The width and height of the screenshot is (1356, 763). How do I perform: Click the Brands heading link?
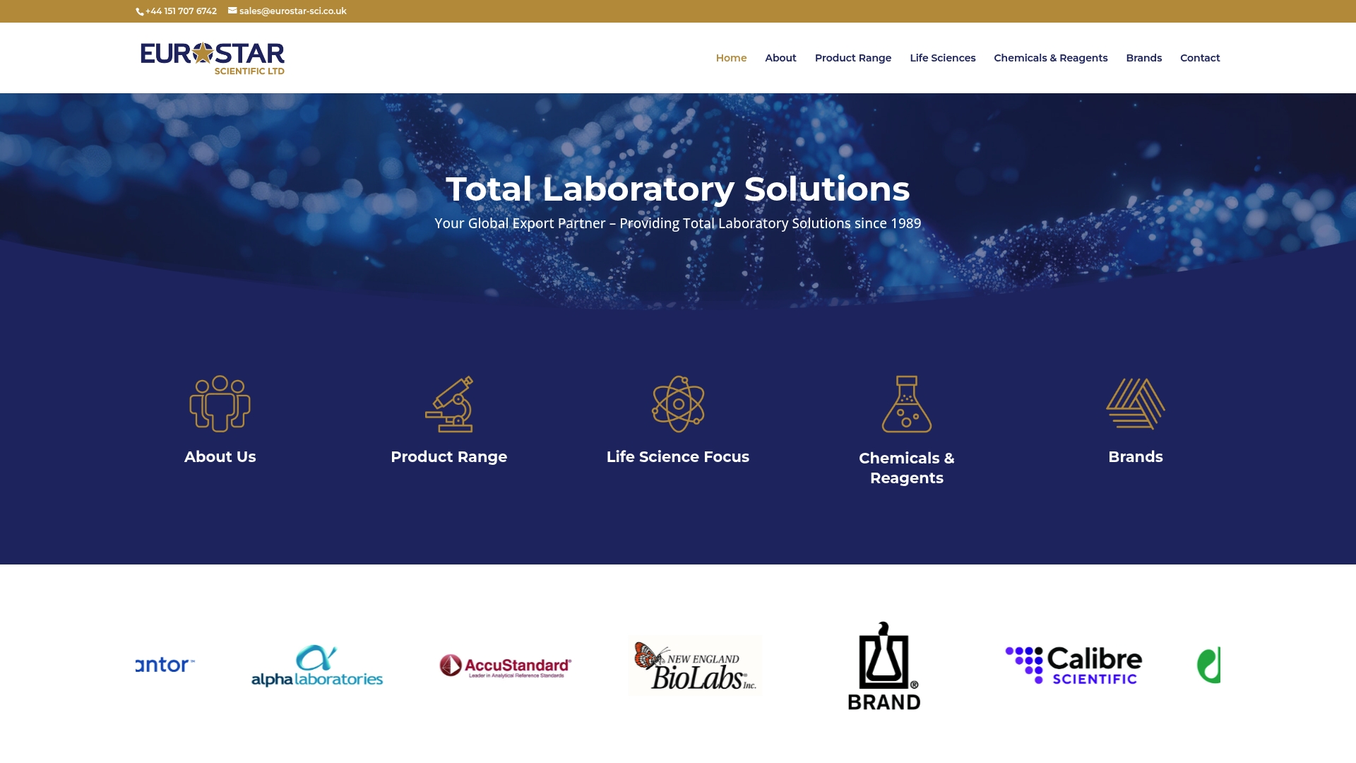1136,457
